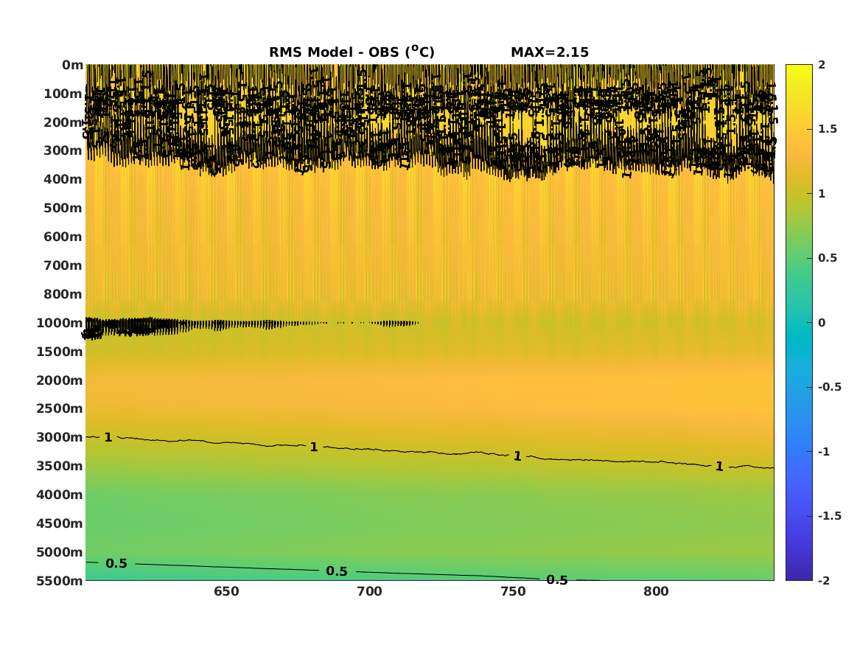Click the '3500m' depth axis label

[60, 466]
